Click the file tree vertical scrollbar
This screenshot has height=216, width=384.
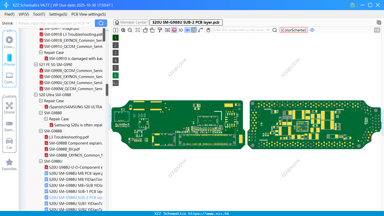tap(107, 90)
